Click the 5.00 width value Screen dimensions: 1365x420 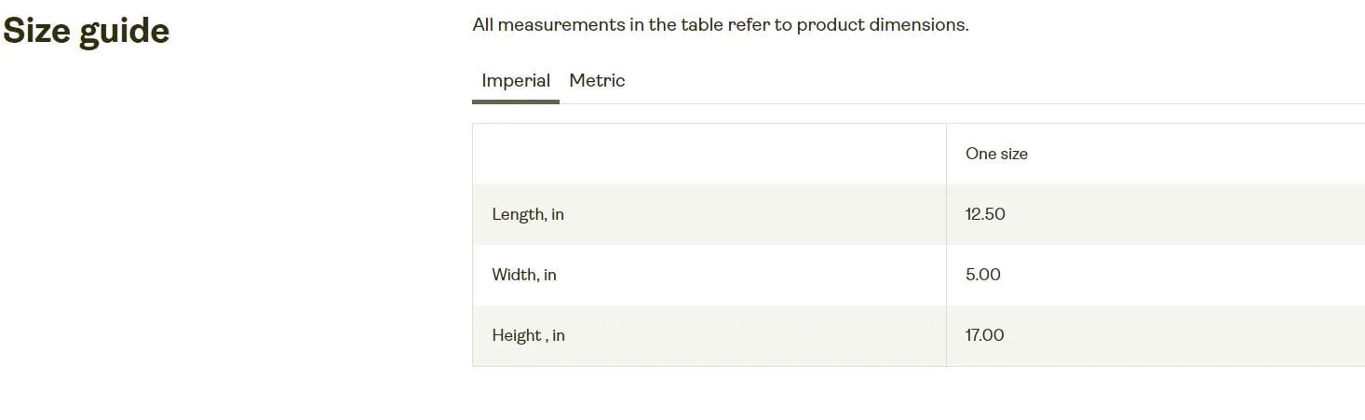click(983, 275)
